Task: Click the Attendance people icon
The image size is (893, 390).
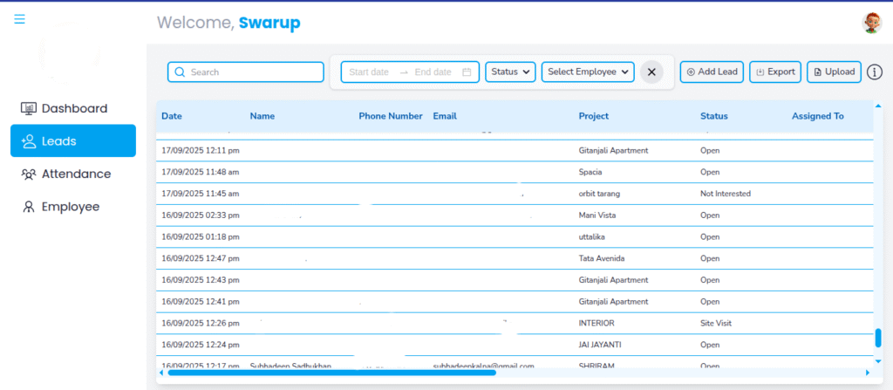Action: click(28, 174)
